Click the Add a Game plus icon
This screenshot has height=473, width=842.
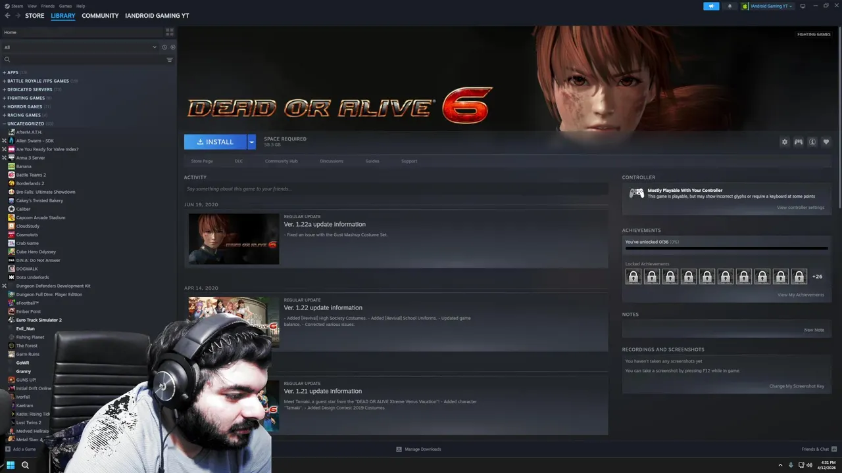(x=8, y=449)
